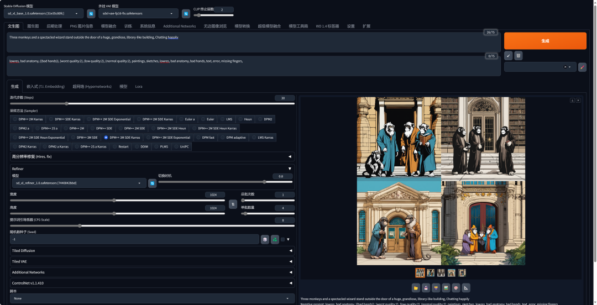This screenshot has width=597, height=305.
Task: Click the trash icon to clear prompts
Action: (518, 55)
